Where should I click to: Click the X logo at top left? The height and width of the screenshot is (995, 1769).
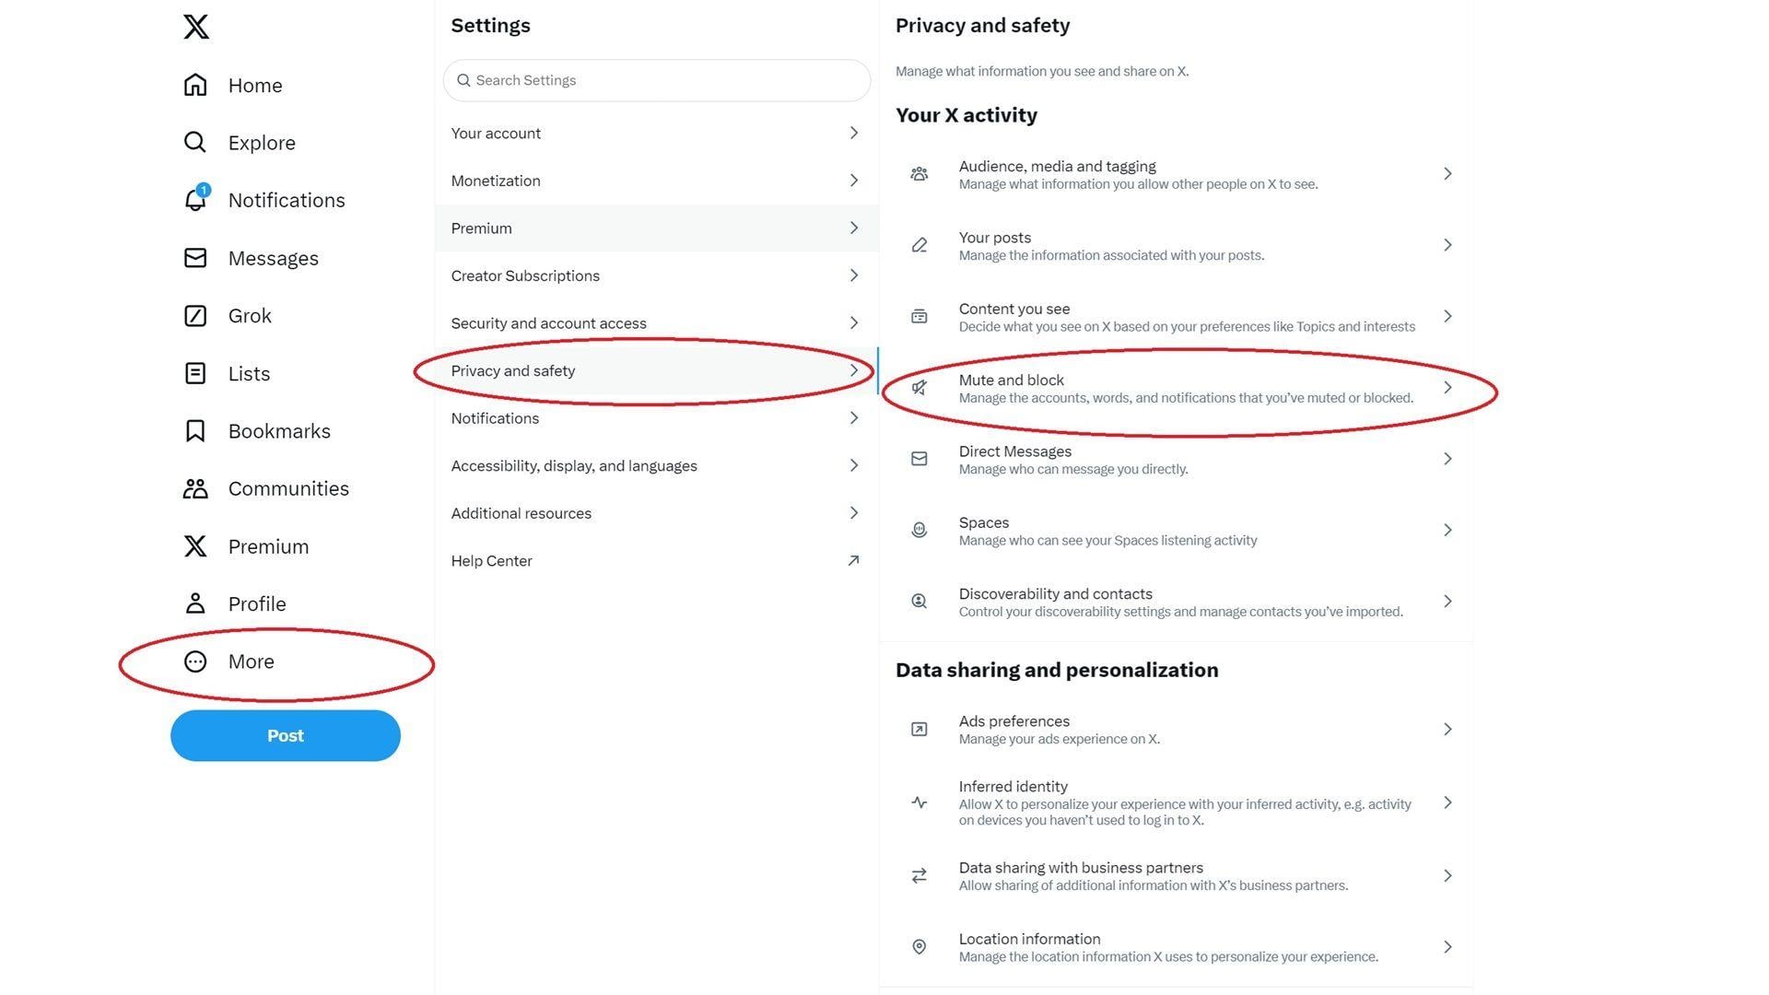point(195,26)
